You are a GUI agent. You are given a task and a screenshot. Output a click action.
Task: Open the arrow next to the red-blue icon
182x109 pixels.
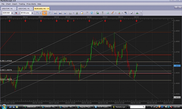point(19,13)
